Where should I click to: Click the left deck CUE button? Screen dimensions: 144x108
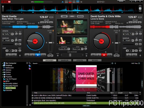(x=27, y=55)
